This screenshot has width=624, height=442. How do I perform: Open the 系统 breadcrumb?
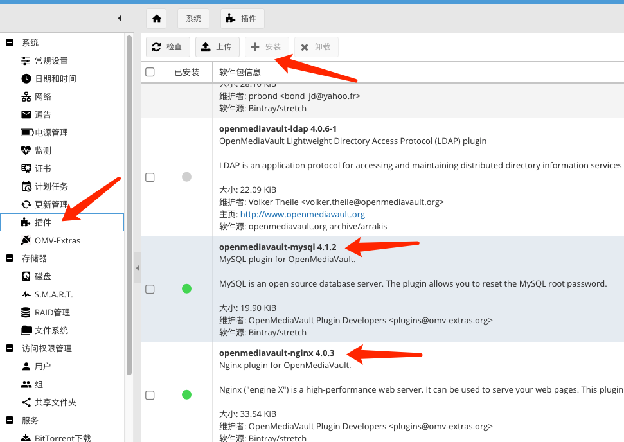pyautogui.click(x=193, y=19)
